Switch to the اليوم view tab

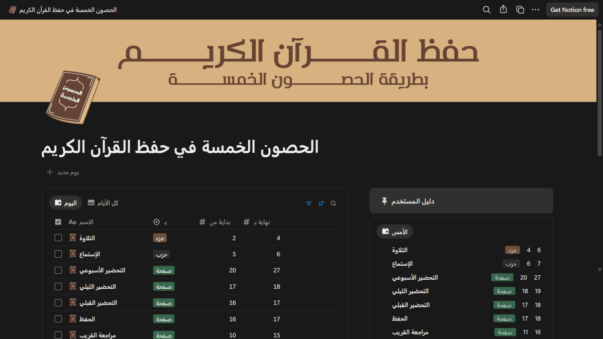(x=65, y=203)
